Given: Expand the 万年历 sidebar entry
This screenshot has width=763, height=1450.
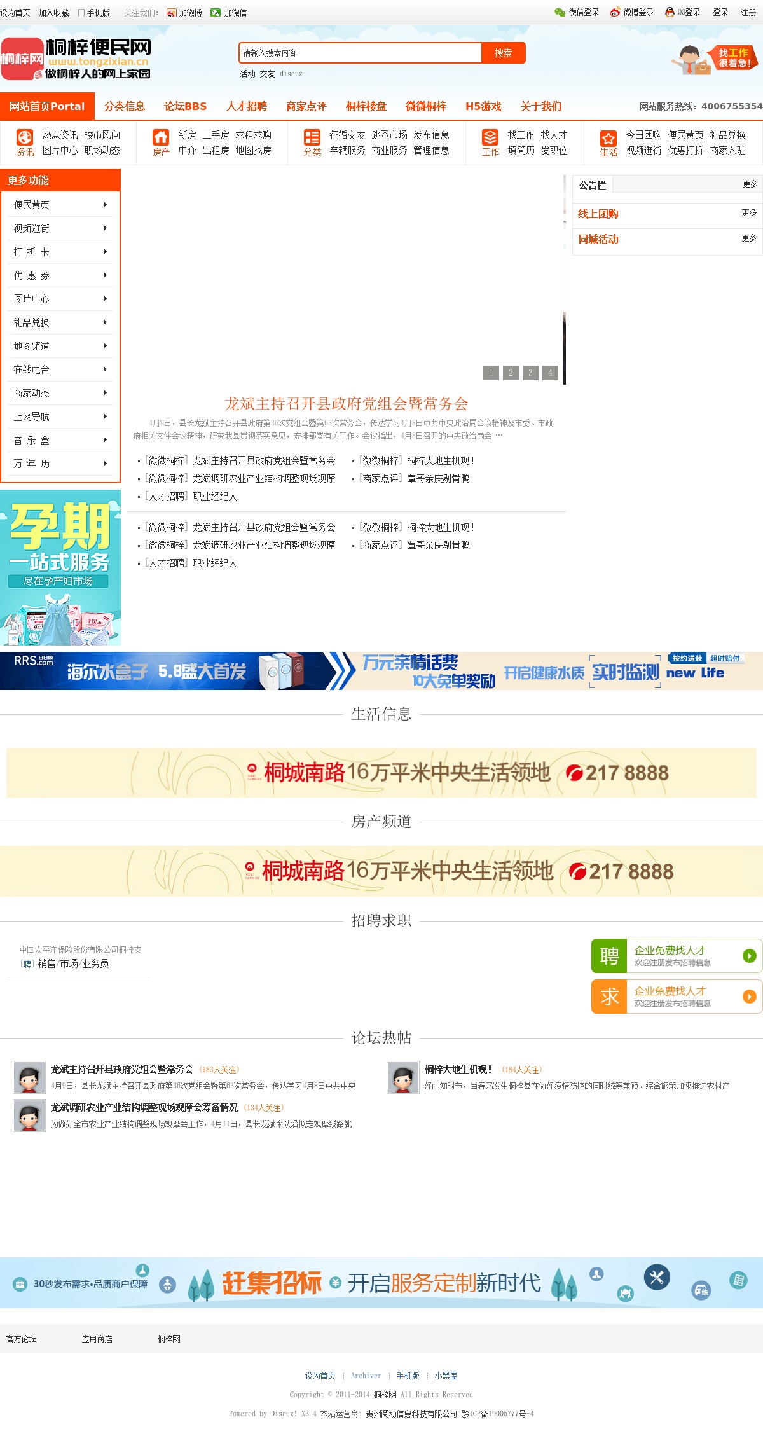Looking at the screenshot, I should [x=60, y=464].
